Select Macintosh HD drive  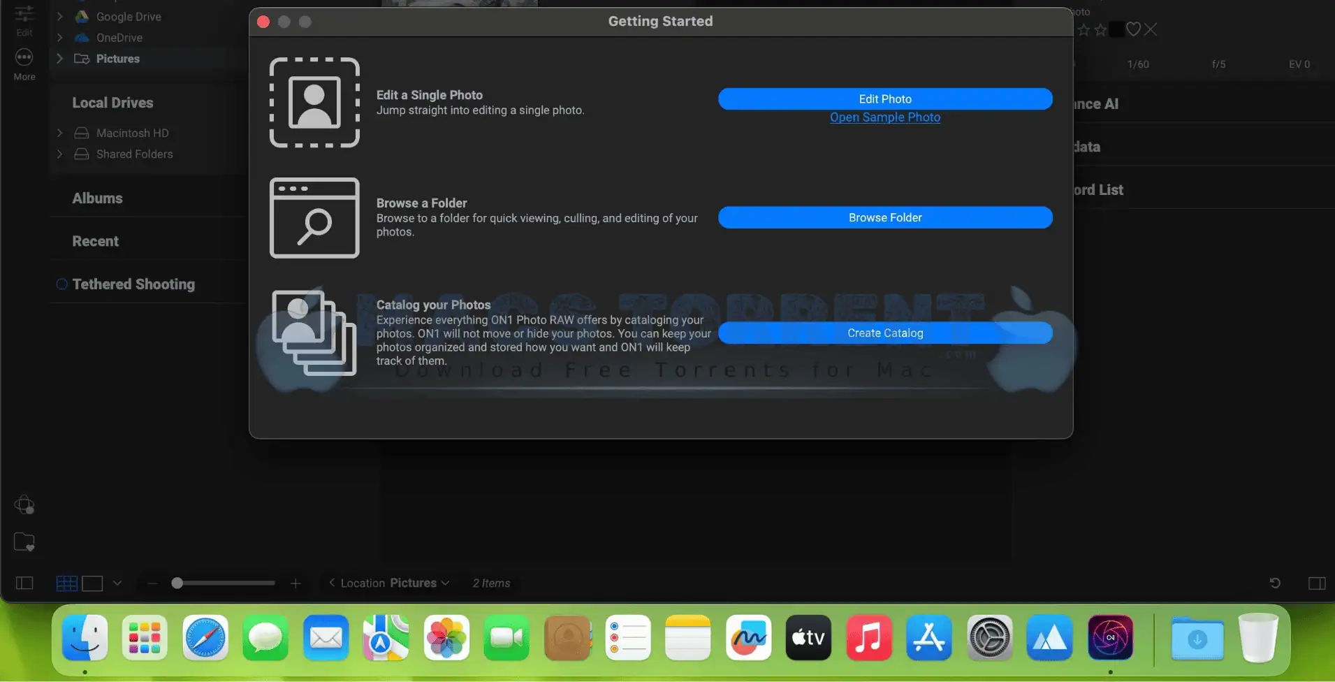click(x=132, y=133)
